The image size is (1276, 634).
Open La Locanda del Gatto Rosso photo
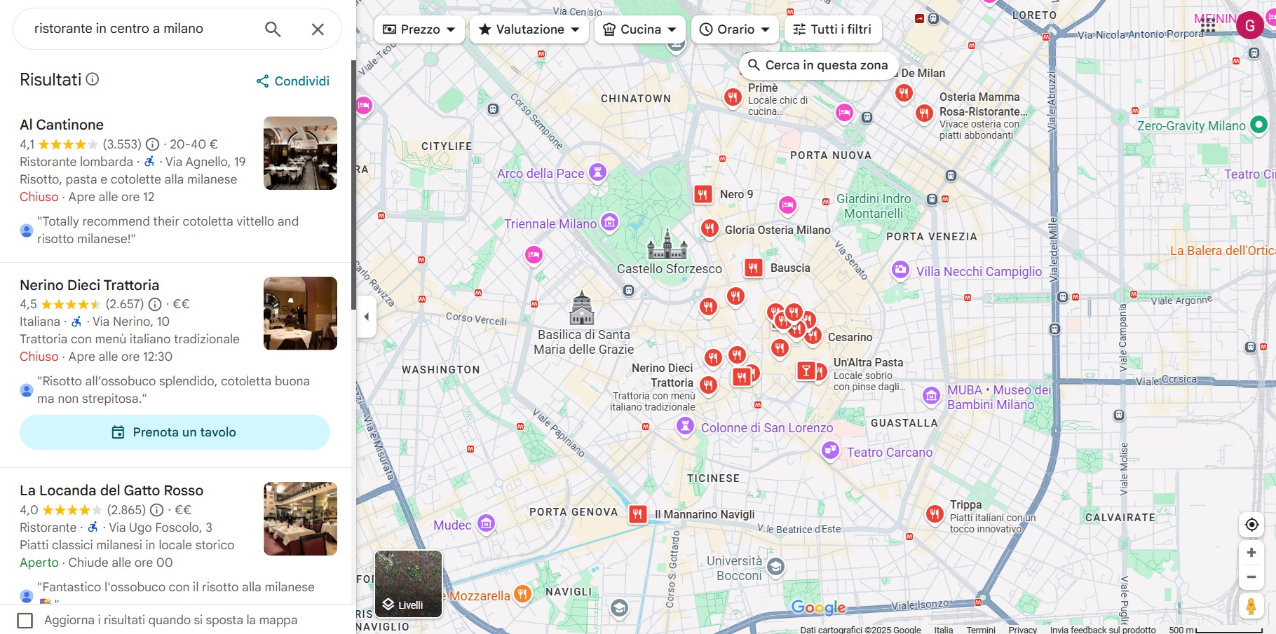(300, 518)
